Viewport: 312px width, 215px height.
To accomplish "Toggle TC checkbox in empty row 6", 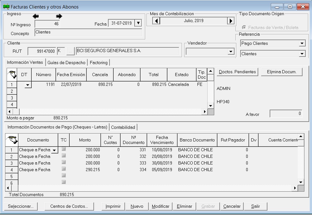I will click(64, 182).
